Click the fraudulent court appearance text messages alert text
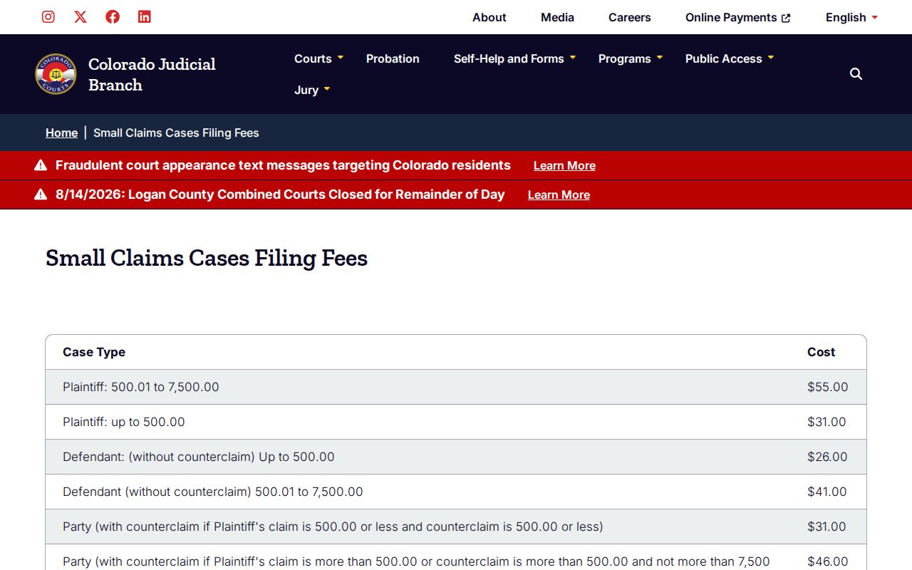The height and width of the screenshot is (570, 912). click(x=283, y=165)
